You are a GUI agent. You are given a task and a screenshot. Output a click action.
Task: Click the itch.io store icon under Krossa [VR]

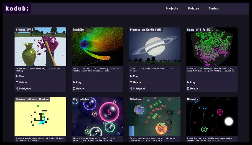tap(17, 82)
